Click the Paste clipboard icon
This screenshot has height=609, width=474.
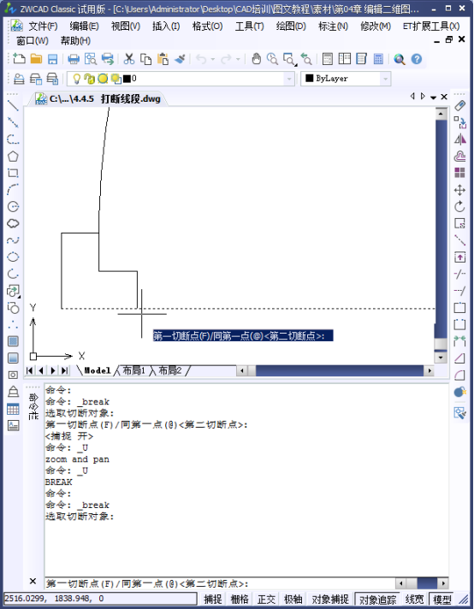tap(163, 59)
